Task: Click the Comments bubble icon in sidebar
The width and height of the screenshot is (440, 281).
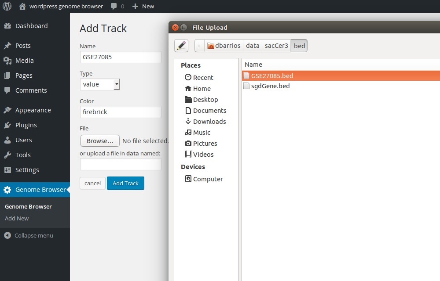Action: coord(7,90)
